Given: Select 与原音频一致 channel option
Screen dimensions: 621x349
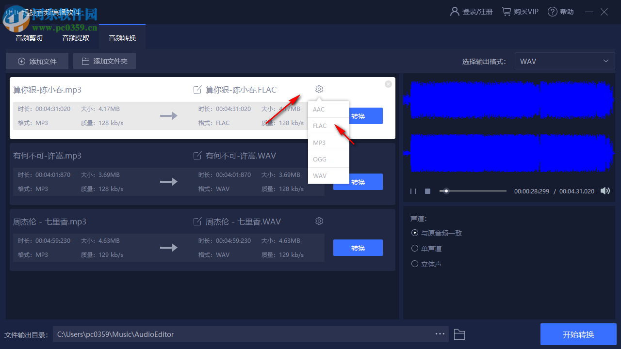Looking at the screenshot, I should pyautogui.click(x=415, y=233).
